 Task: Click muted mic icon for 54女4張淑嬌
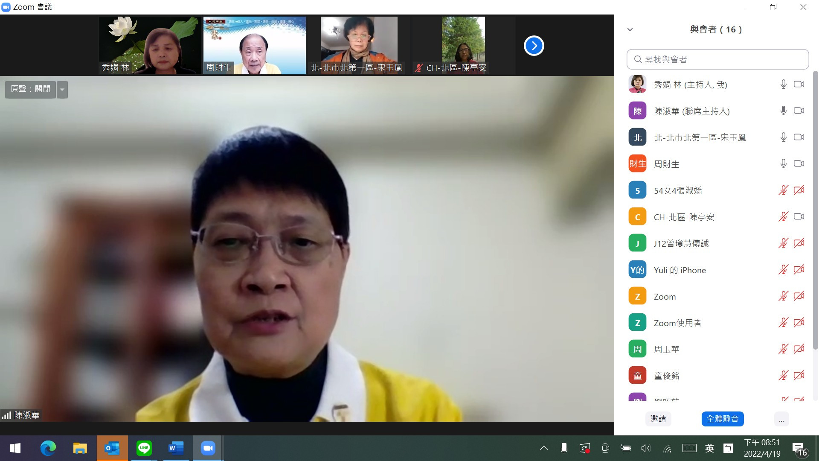783,190
